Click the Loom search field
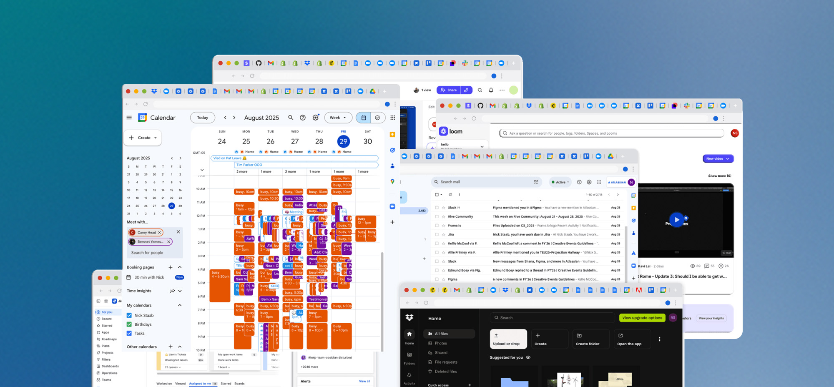 coord(612,133)
